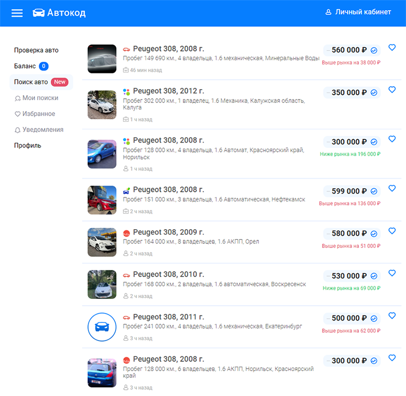Viewport: 406px width, 396px height.
Task: Open title Peugeot 308, 2011 г.
Action: [168, 317]
